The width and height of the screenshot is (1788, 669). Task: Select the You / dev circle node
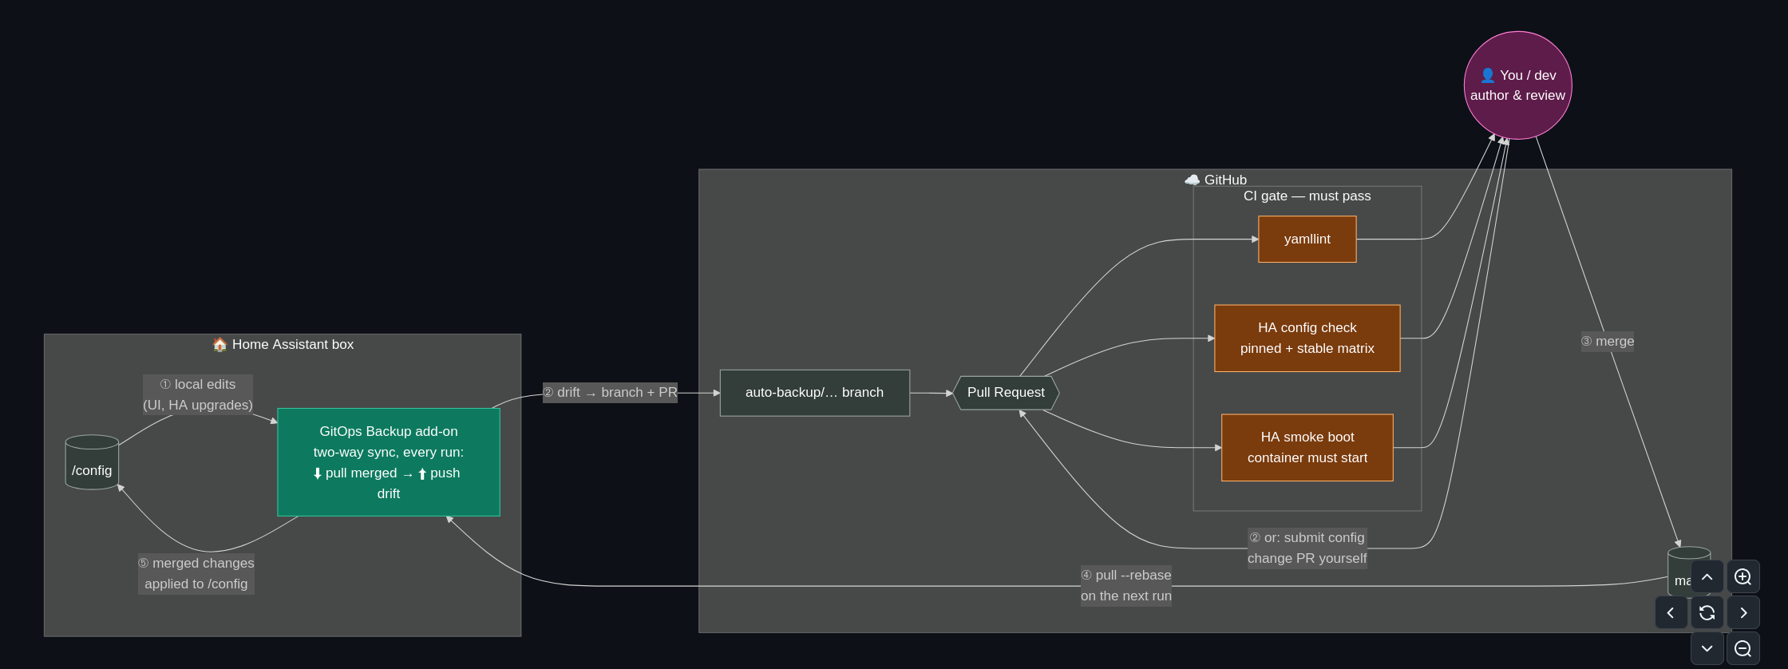coord(1517,85)
